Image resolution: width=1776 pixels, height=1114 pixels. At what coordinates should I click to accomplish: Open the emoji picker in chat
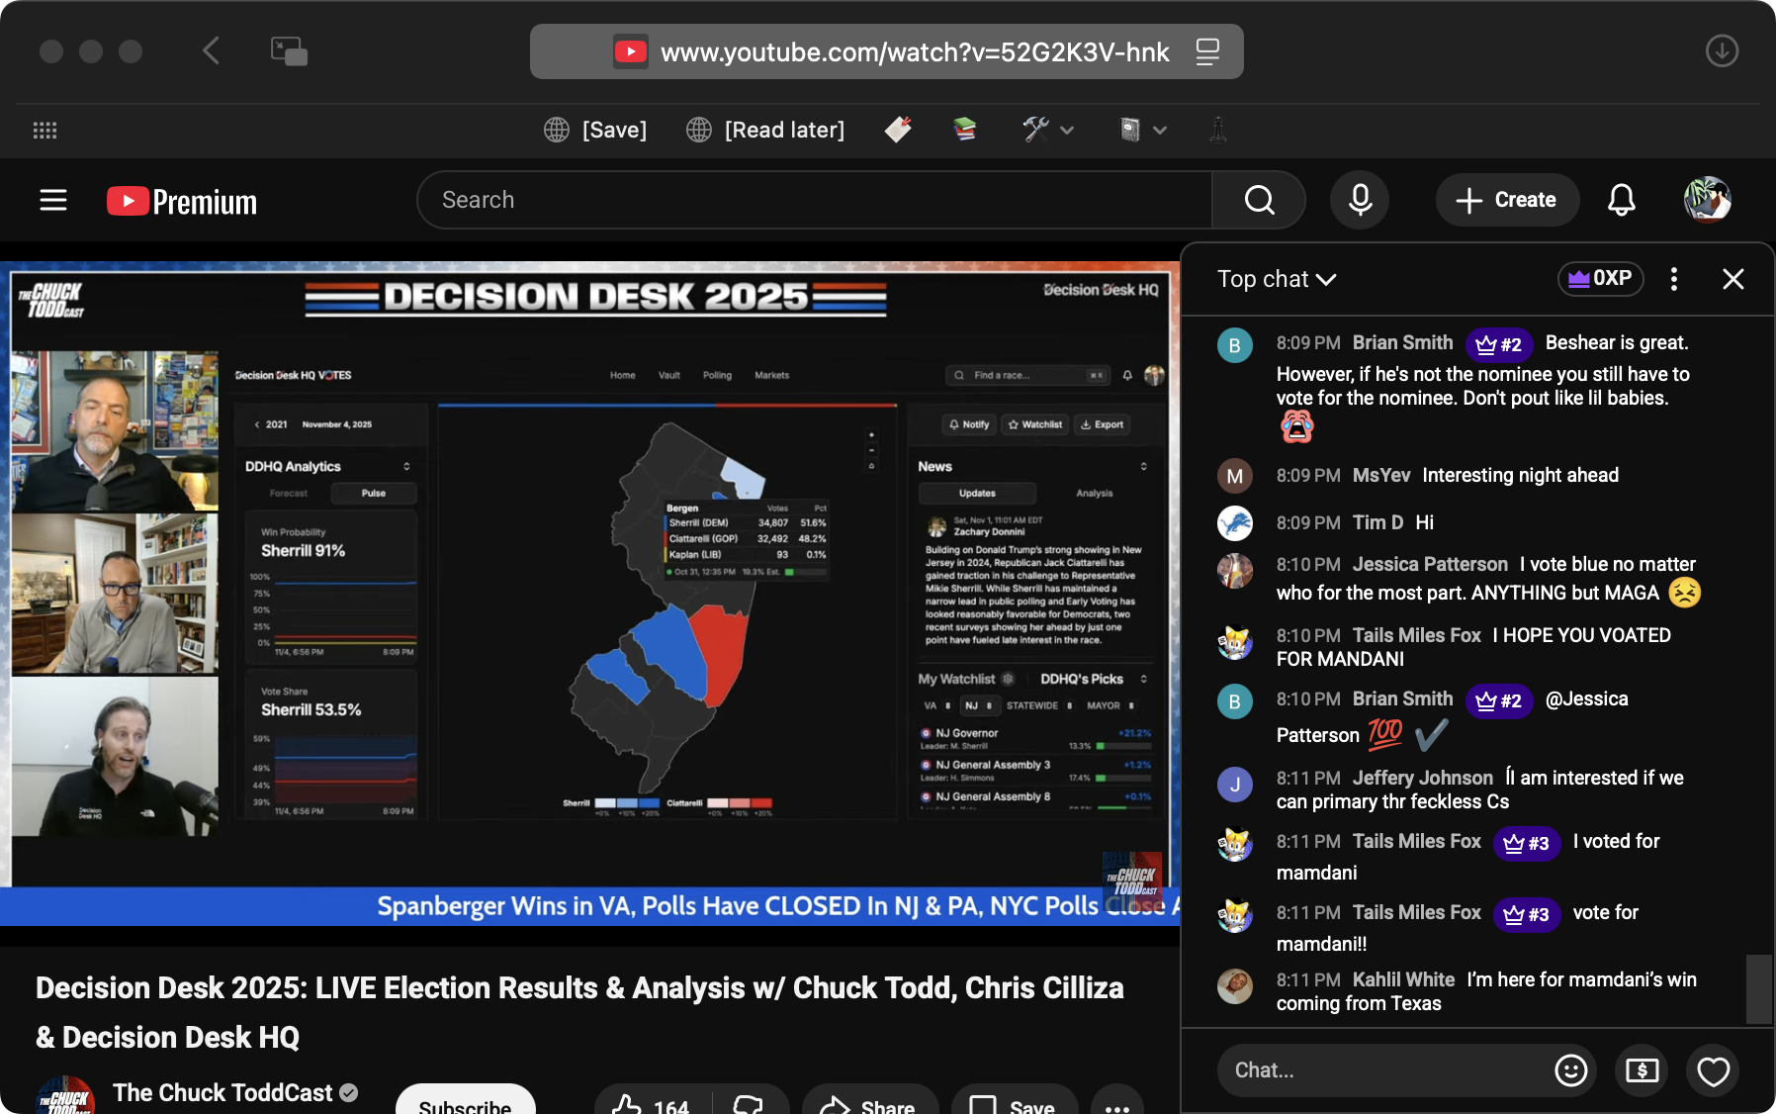[x=1570, y=1069]
